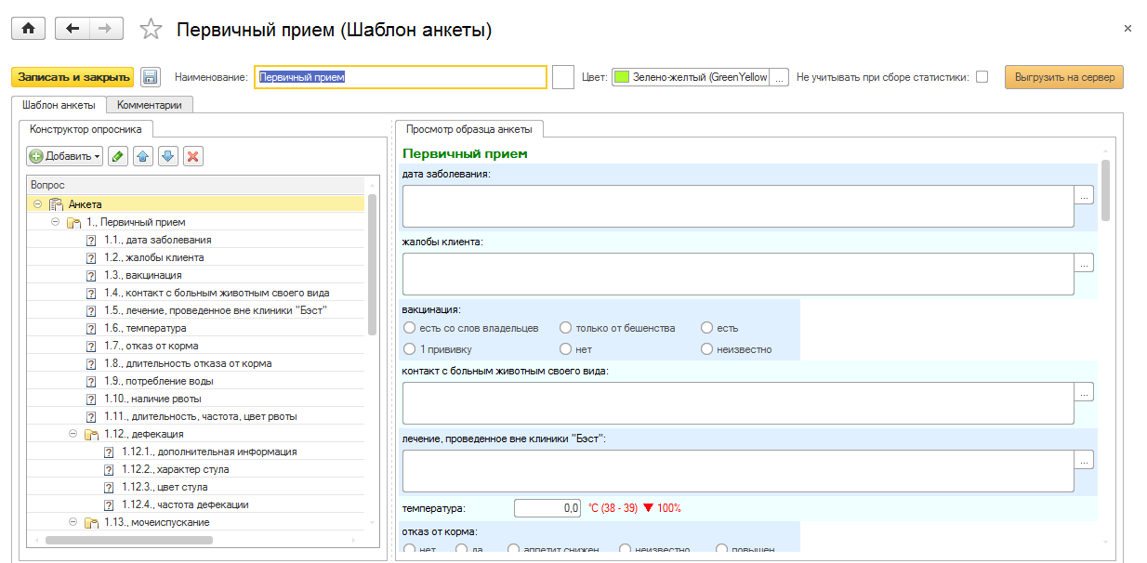This screenshot has width=1147, height=563.
Task: Select tree row '1.11., длительность, частота, цвет рвоты'
Action: pos(197,416)
